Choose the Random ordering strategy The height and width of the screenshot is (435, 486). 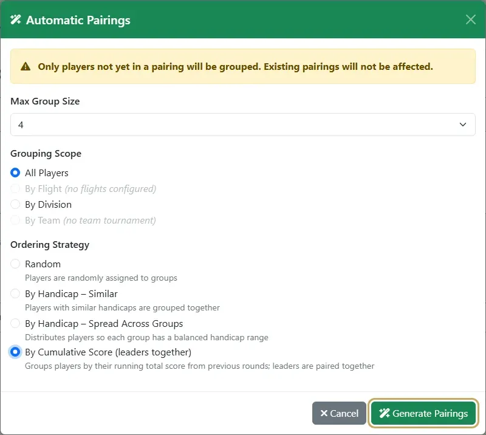(x=15, y=264)
